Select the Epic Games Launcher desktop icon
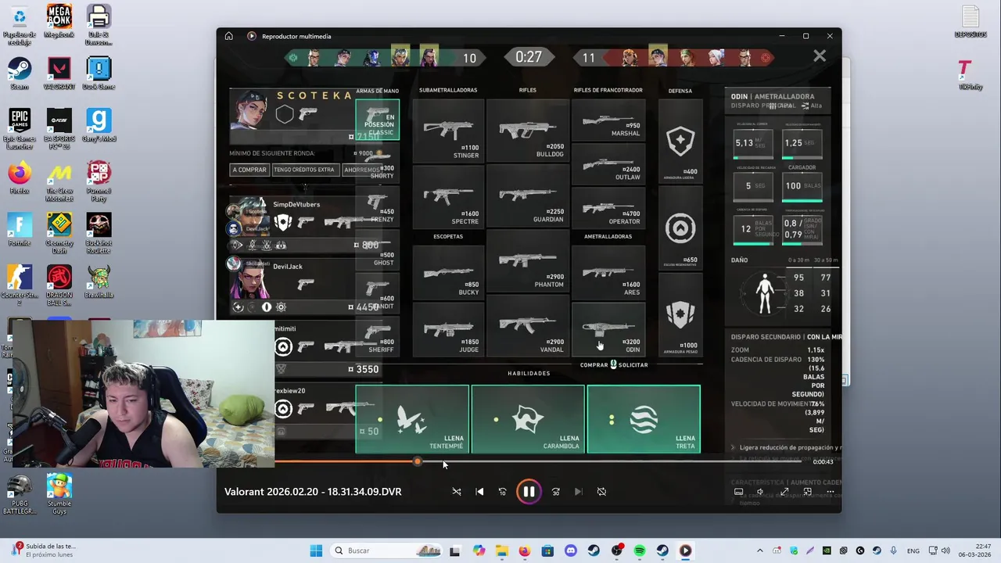 pyautogui.click(x=19, y=130)
